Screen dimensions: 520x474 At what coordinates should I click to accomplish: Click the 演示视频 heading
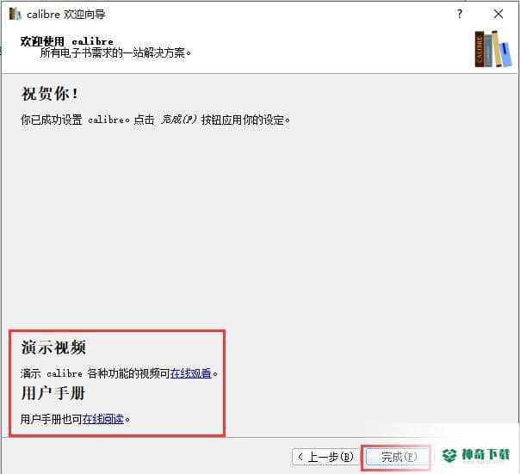pyautogui.click(x=53, y=348)
